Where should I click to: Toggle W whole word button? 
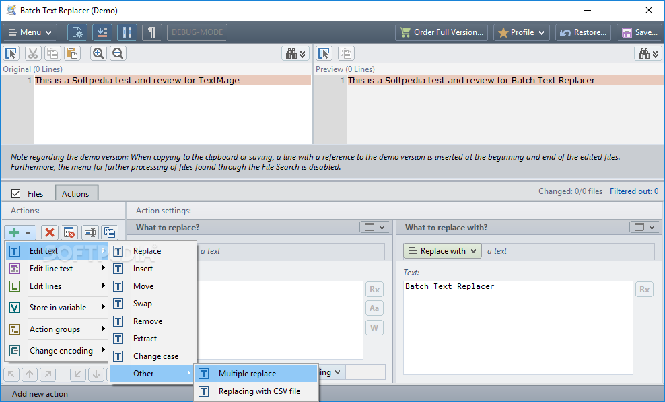click(374, 327)
